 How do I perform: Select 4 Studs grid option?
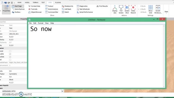point(143,9)
